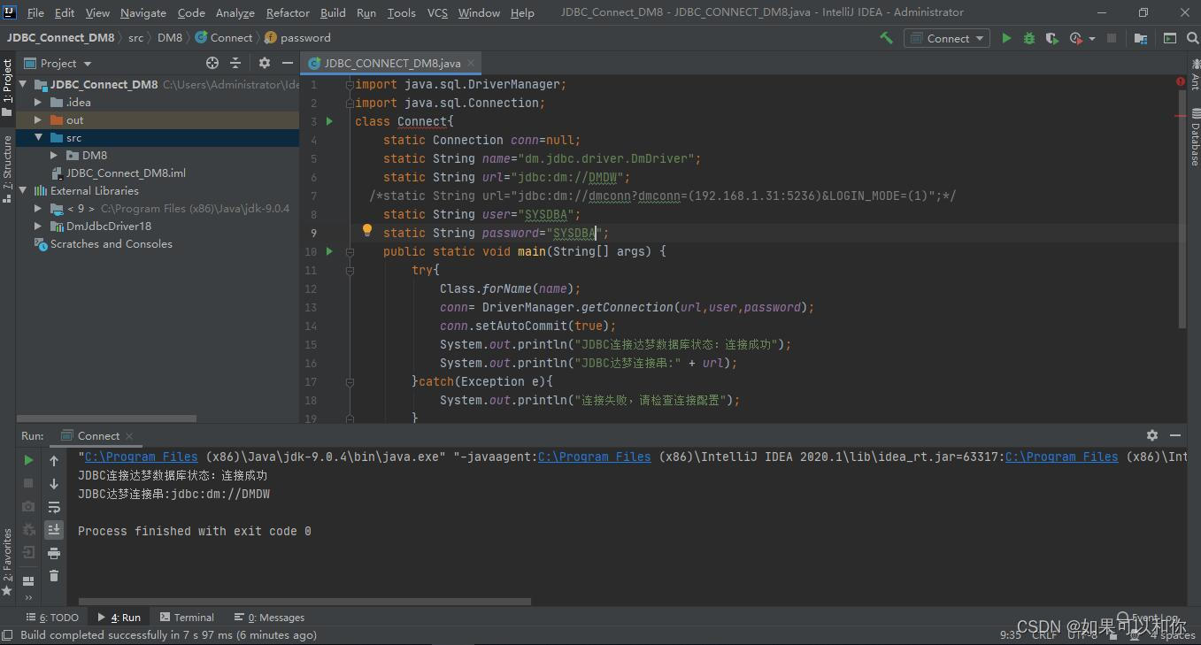
Task: Collapse the src folder
Action: [x=38, y=138]
